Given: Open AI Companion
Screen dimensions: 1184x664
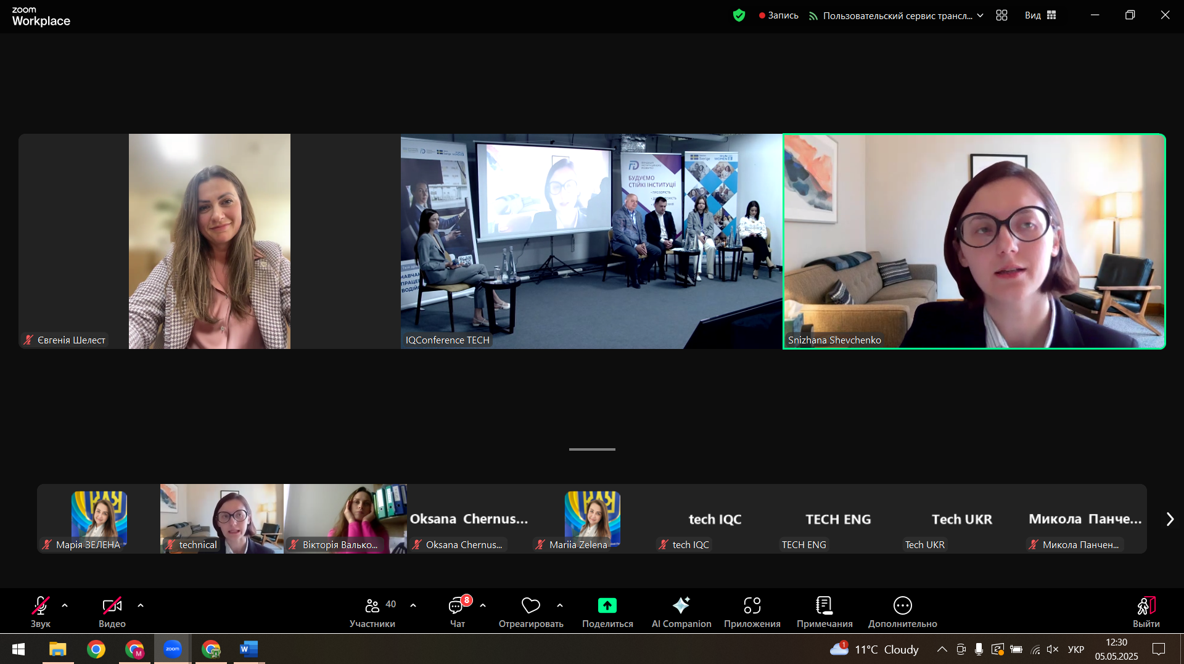Looking at the screenshot, I should [x=681, y=612].
